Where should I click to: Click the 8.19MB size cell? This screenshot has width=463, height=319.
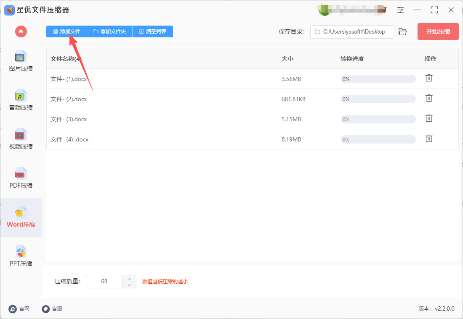(x=291, y=139)
